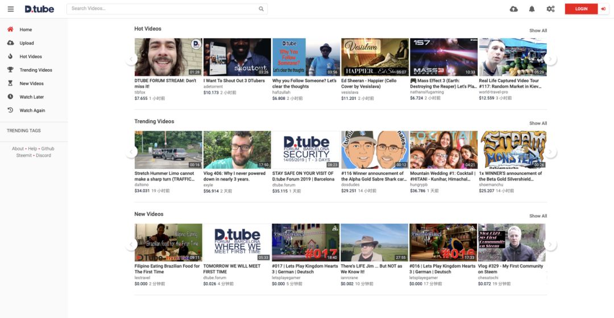Open Filipino Eating Brazilian Food thumbnail
This screenshot has height=318, width=614.
168,242
